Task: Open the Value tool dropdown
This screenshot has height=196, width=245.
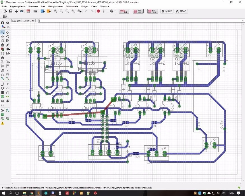Action: (8, 62)
